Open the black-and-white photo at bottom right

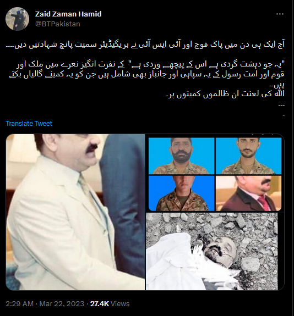point(212,251)
